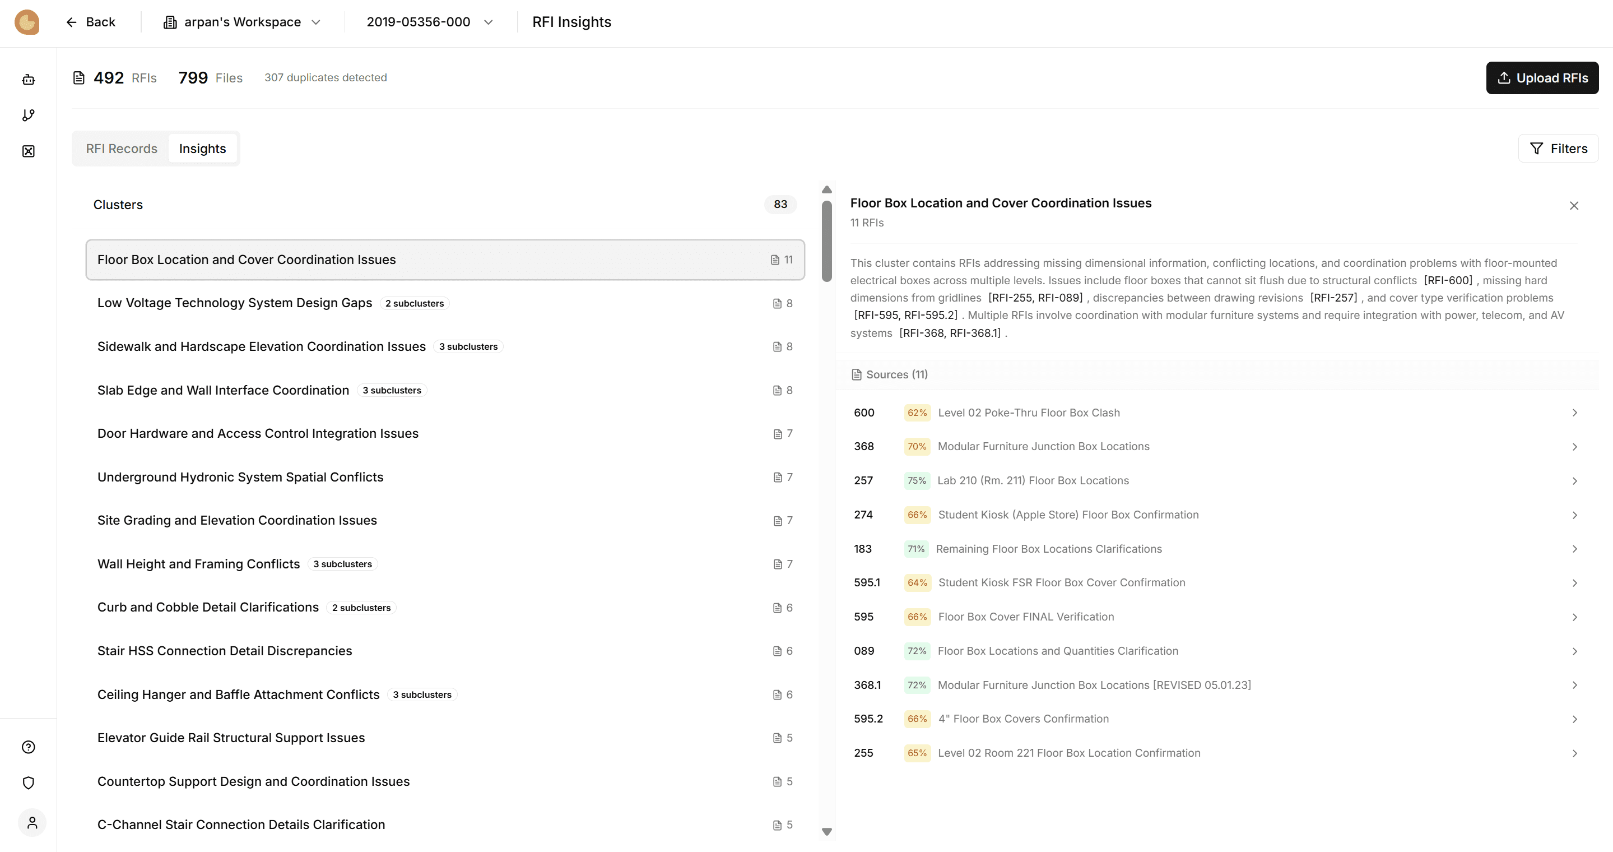Click the clusters list scrollbar thumb
1613x852 pixels.
(x=826, y=241)
